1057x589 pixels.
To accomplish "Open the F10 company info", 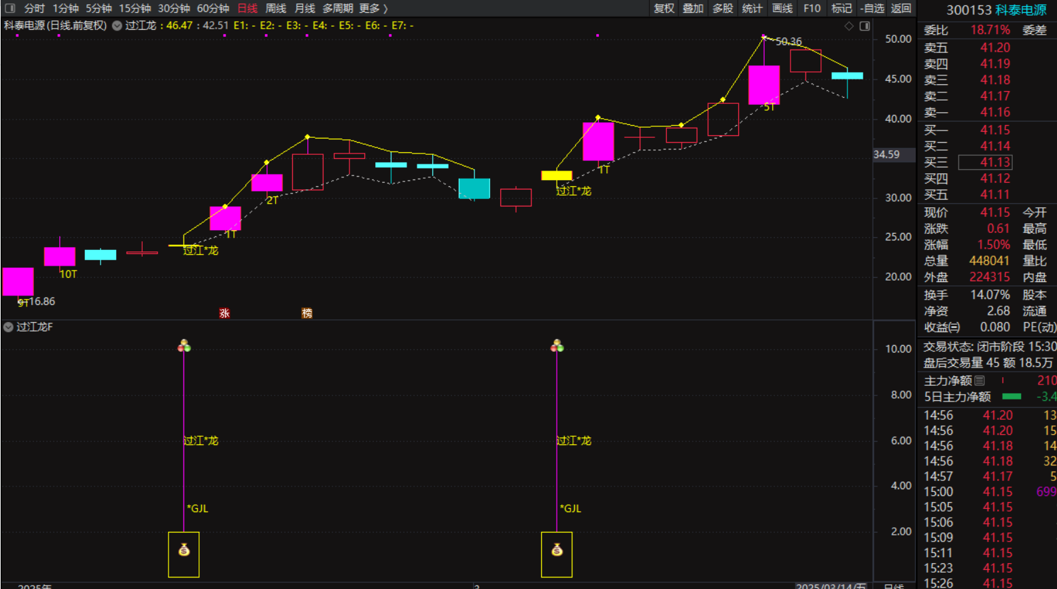I will pos(812,8).
